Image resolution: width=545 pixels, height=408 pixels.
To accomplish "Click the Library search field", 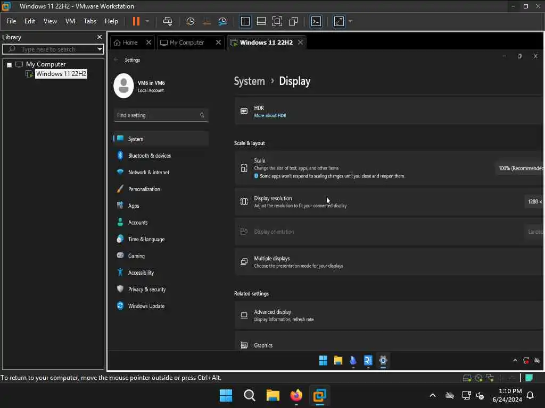I will pos(53,49).
